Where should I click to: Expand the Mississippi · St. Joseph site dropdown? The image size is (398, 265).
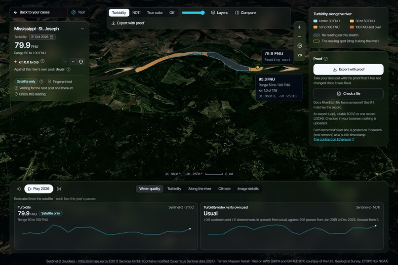point(82,29)
